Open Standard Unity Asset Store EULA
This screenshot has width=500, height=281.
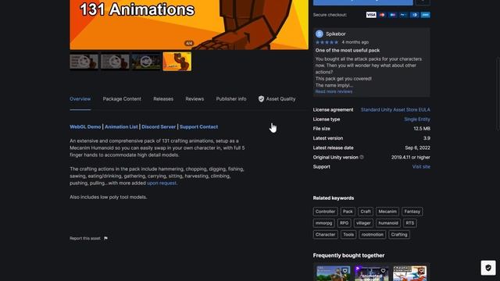tap(395, 109)
